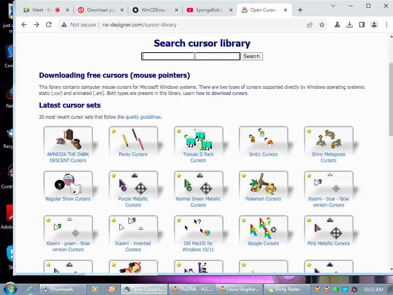This screenshot has width=393, height=295.
Task: Open Old MacOS for Windows 10/11
Action: click(198, 246)
